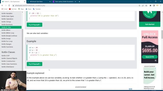163x91 pixels.
Task: Select the highlighted Kotlin If...Else sidebar item
Action: (x=11, y=27)
